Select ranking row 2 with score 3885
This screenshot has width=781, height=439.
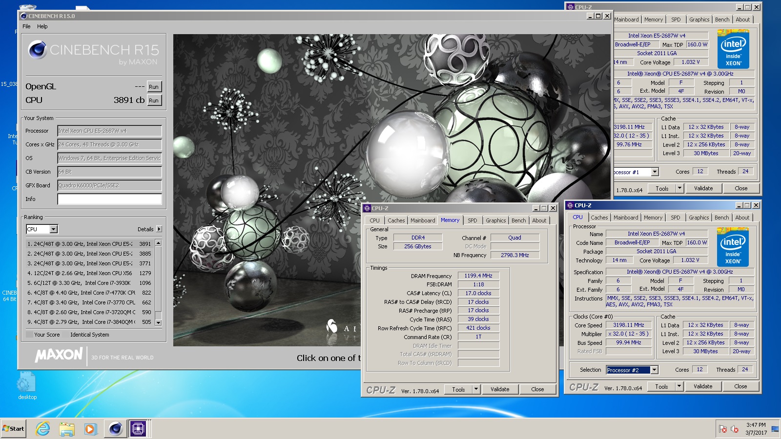[x=89, y=254]
